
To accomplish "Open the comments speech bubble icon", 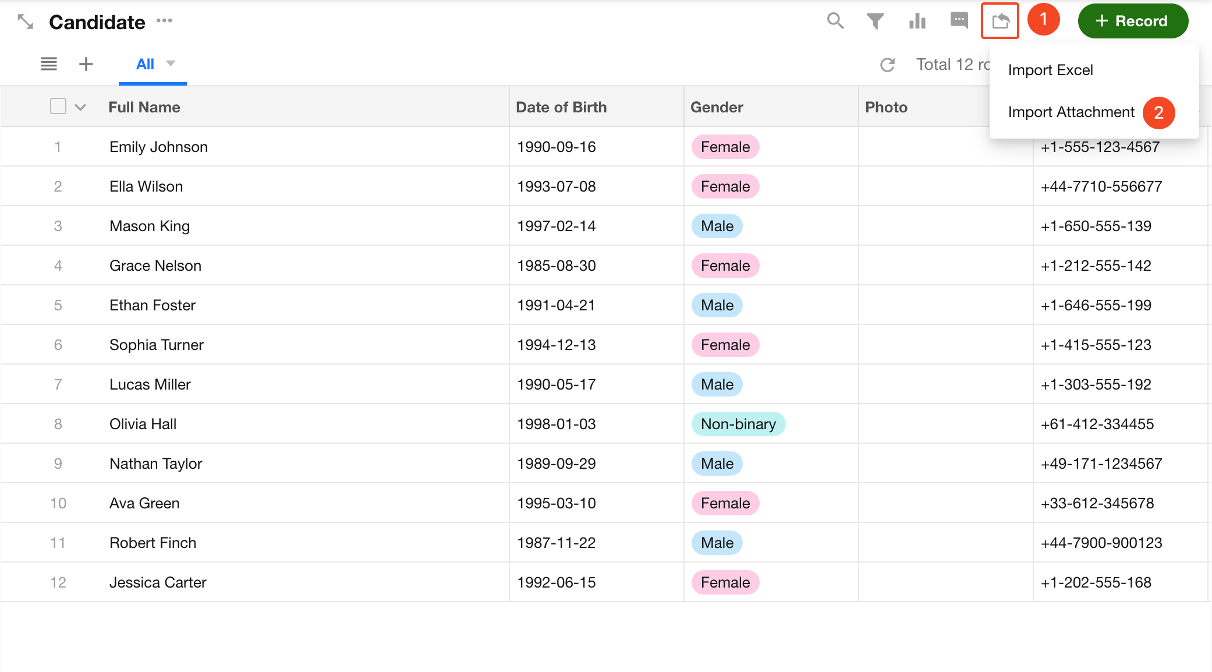I will pyautogui.click(x=959, y=21).
